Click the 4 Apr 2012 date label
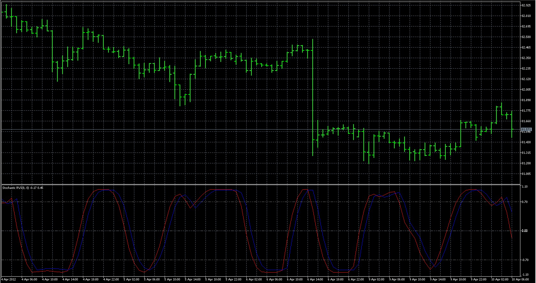 point(9,279)
